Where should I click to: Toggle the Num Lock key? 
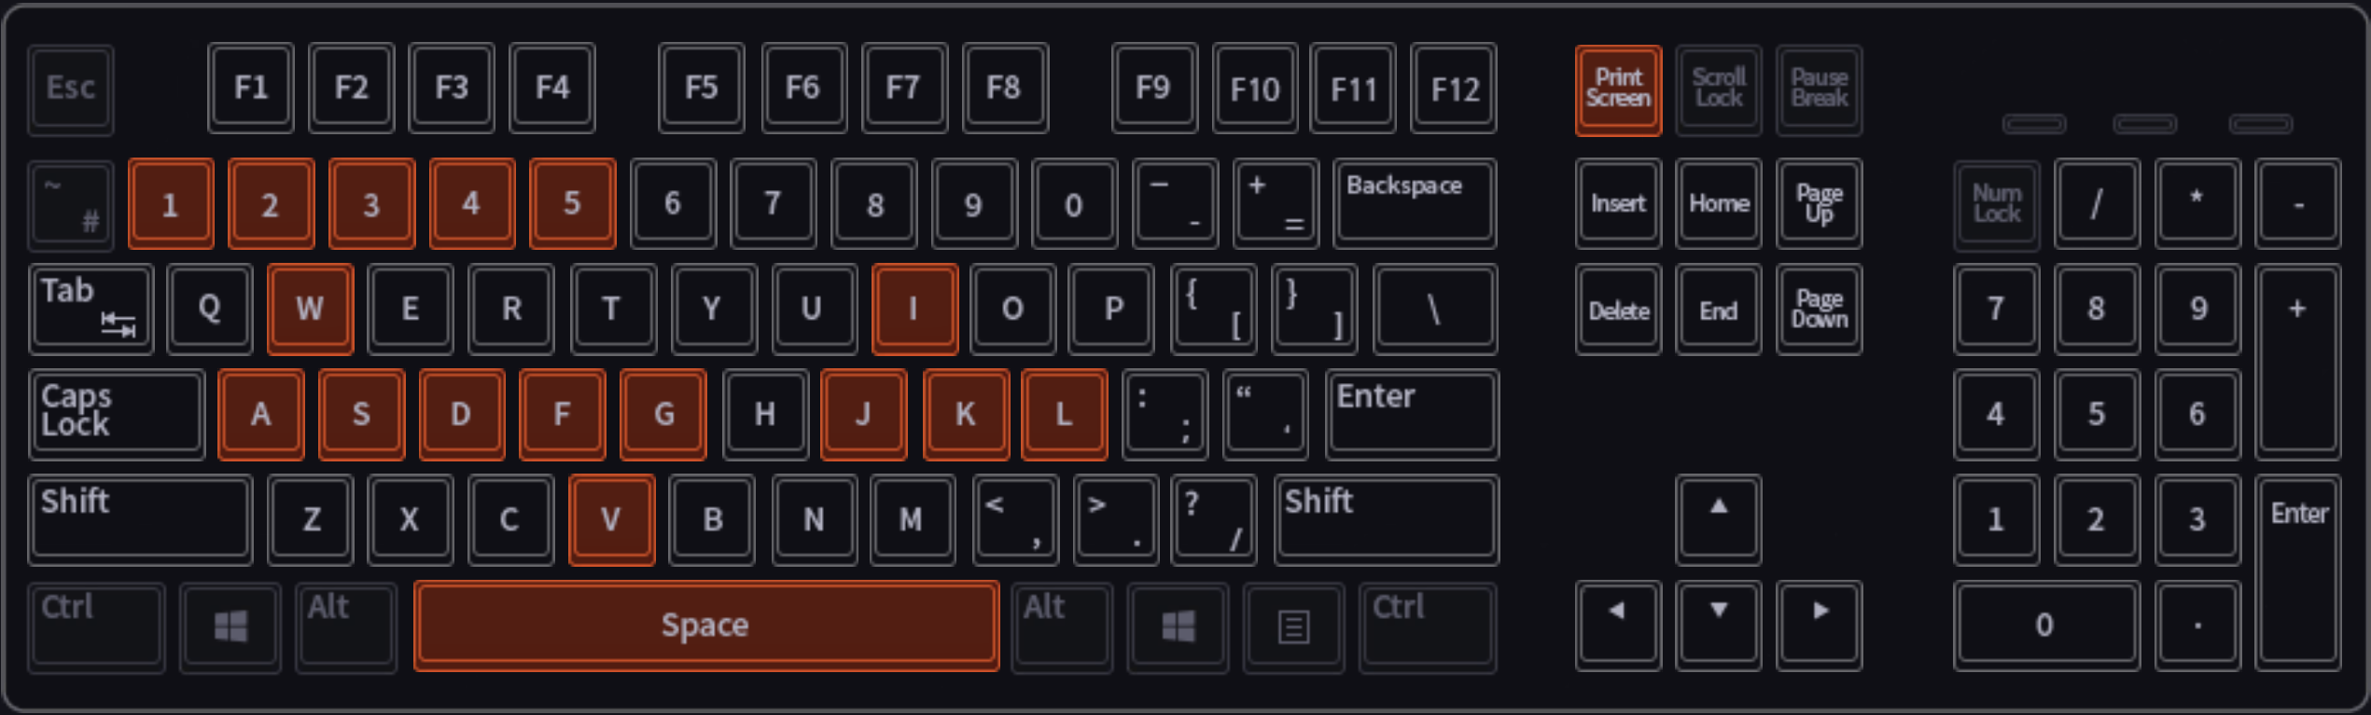1996,203
